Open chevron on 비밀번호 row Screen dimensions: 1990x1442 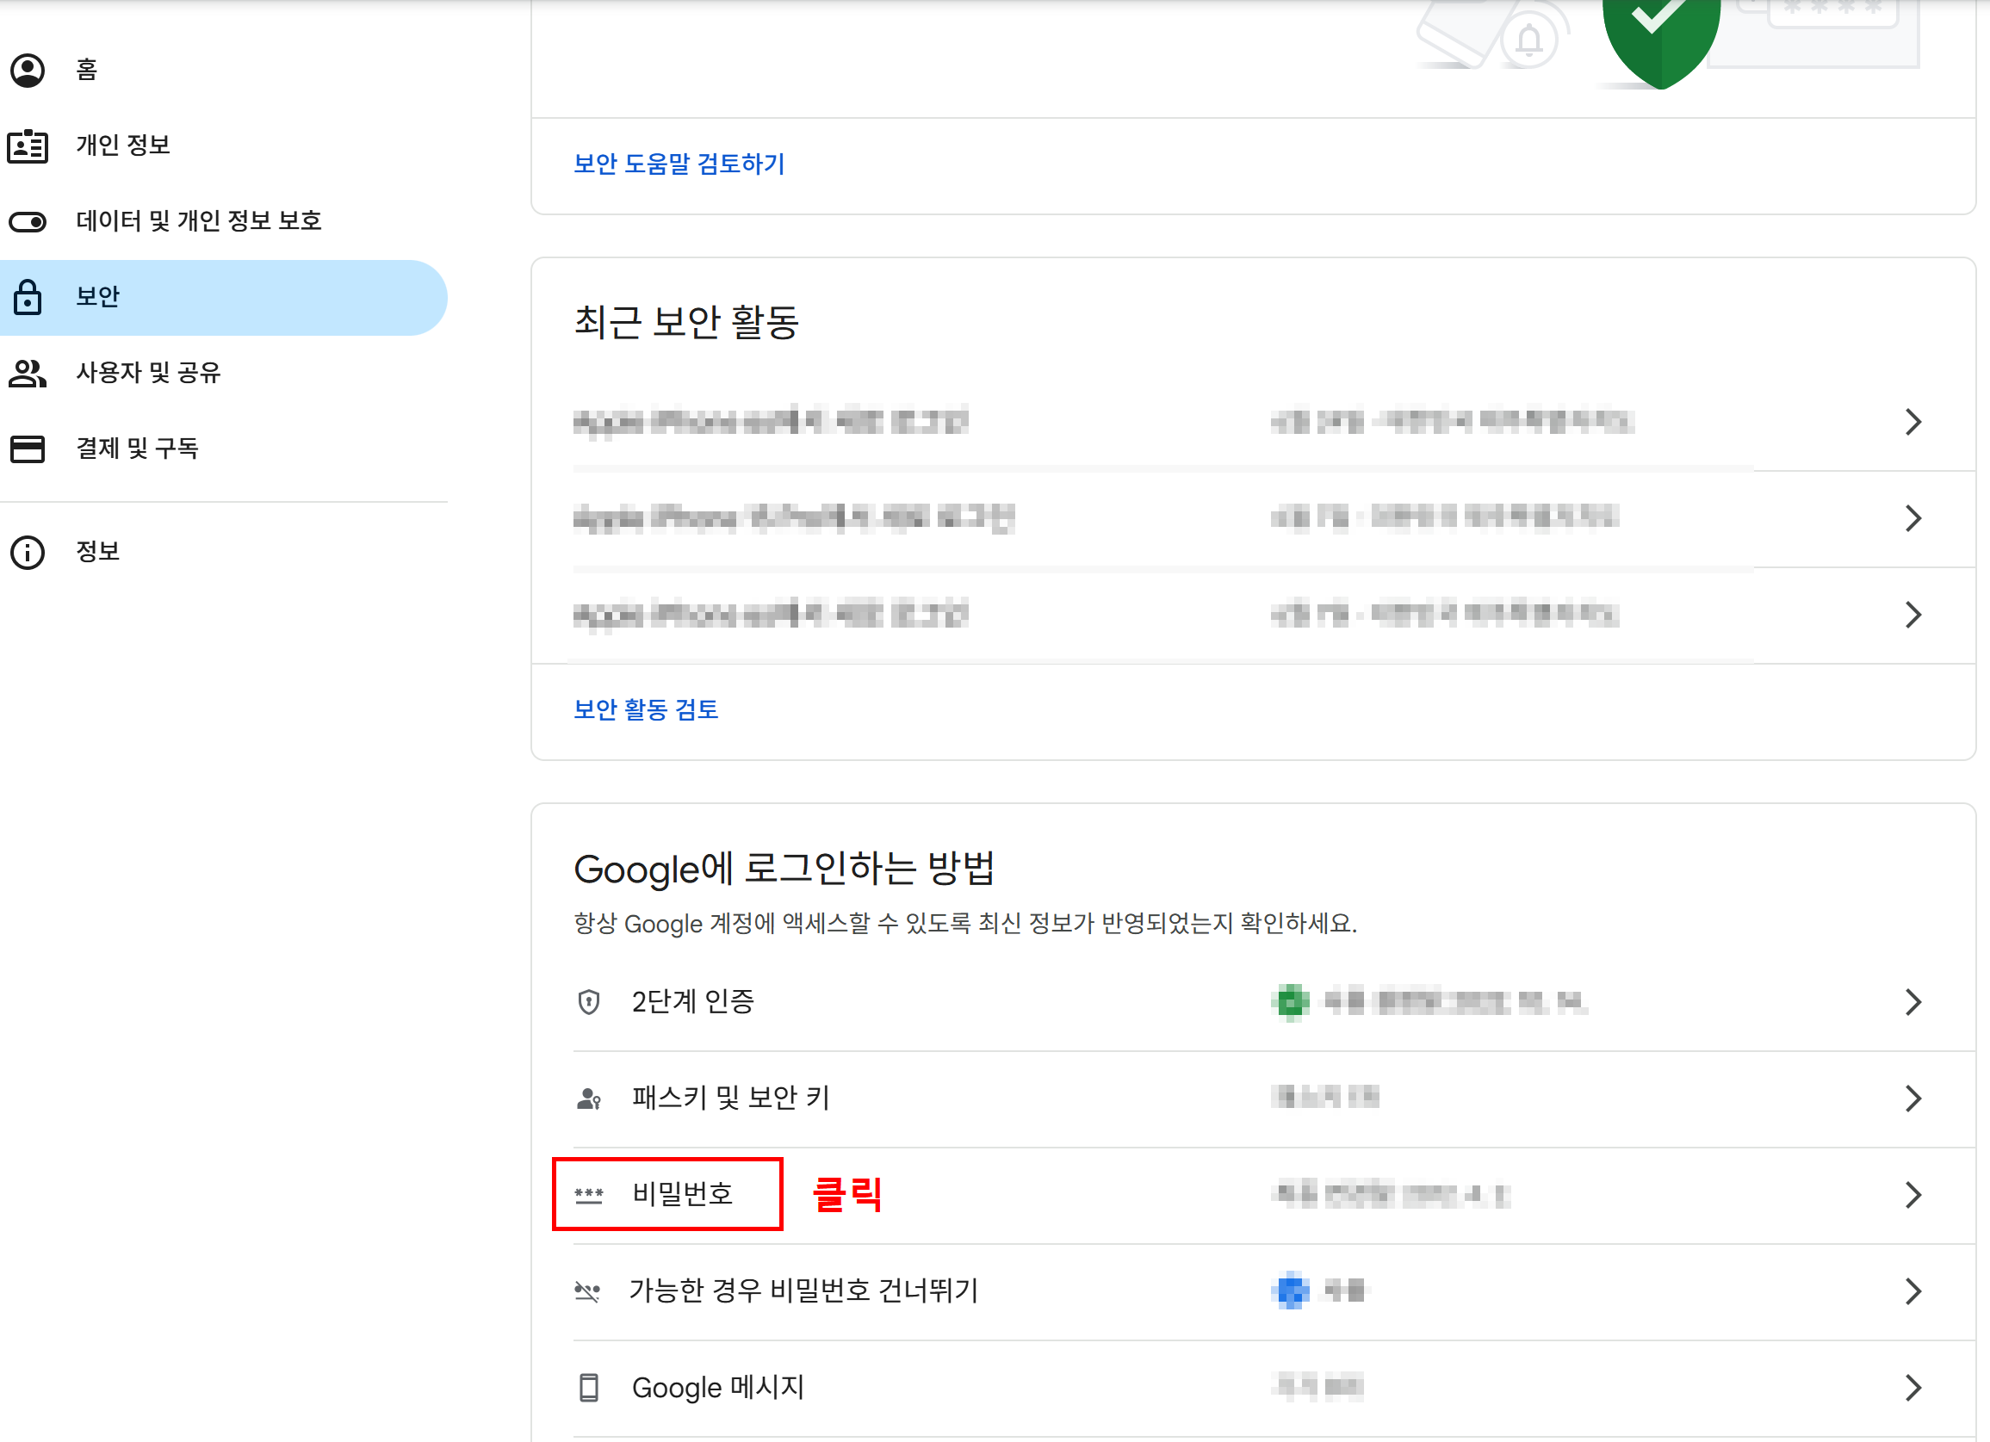pos(1913,1195)
